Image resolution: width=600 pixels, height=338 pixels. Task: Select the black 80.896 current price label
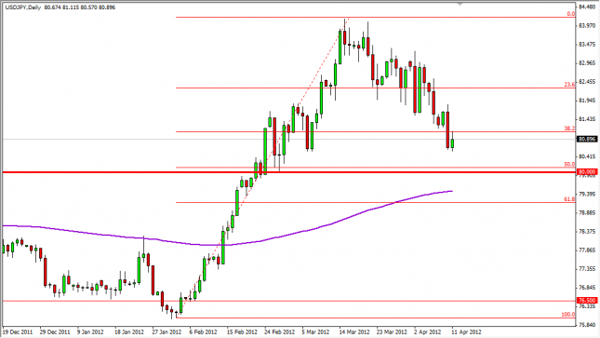tap(587, 139)
